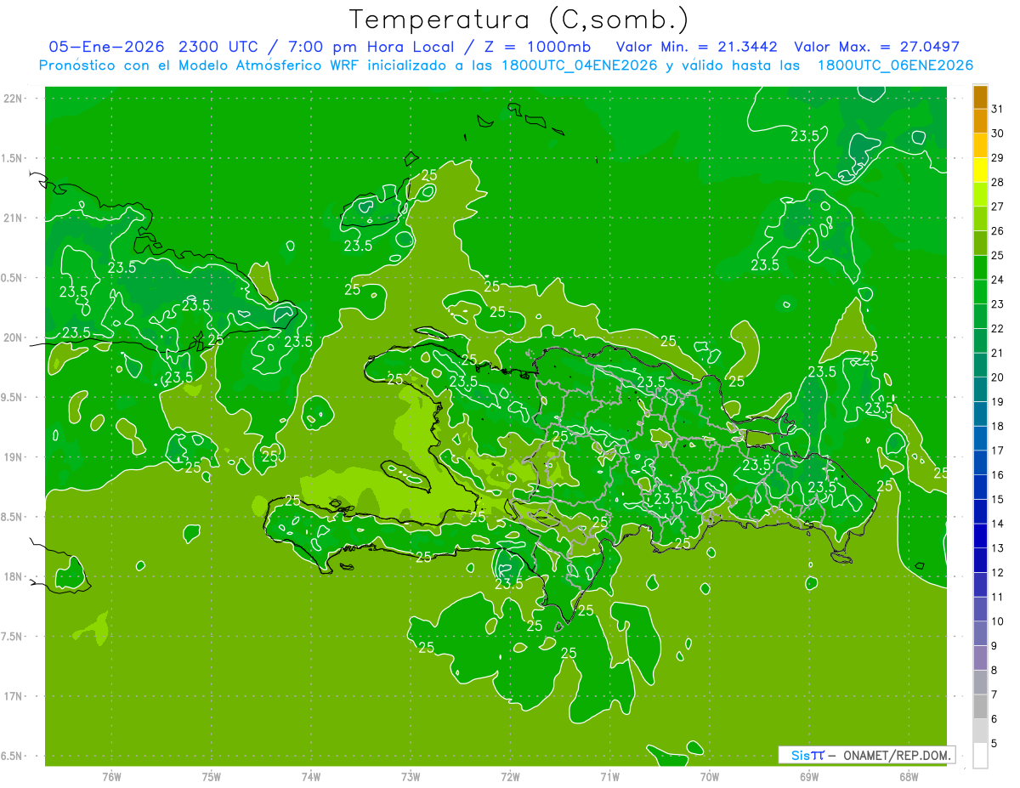1020x788 pixels.
Task: Click the 73W longitude axis label
Action: coord(411,776)
